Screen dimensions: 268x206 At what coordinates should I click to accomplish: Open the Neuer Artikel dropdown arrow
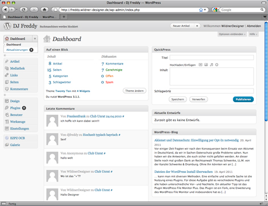point(197,26)
